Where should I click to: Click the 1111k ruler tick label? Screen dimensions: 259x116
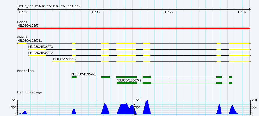pyautogui.click(x=96, y=12)
